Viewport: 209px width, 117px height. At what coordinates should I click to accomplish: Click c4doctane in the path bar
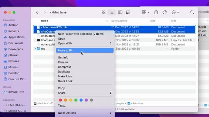click(136, 103)
